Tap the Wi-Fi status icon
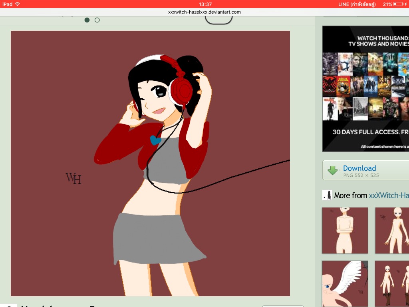Image resolution: width=409 pixels, height=307 pixels. pos(17,4)
